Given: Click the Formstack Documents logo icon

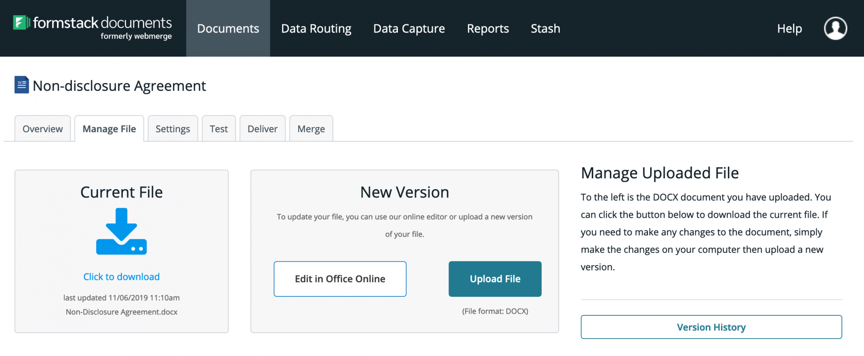Looking at the screenshot, I should coord(21,22).
